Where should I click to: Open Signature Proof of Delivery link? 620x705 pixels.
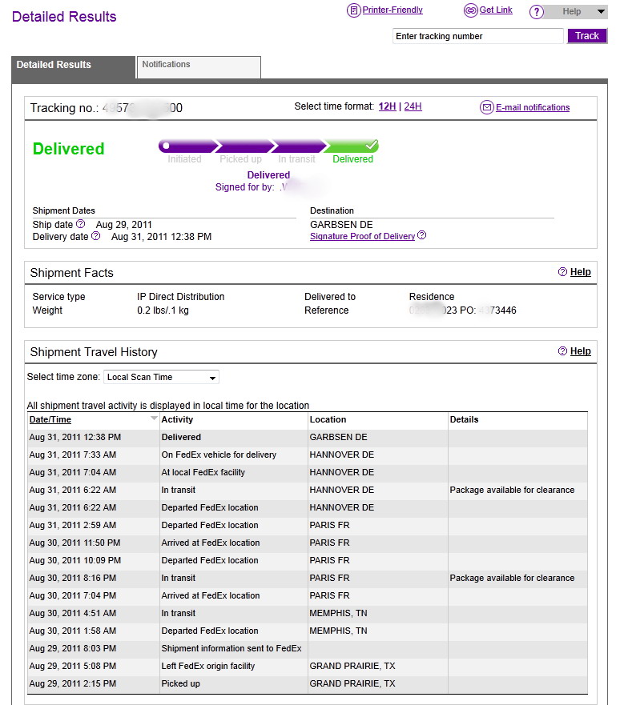click(x=362, y=236)
